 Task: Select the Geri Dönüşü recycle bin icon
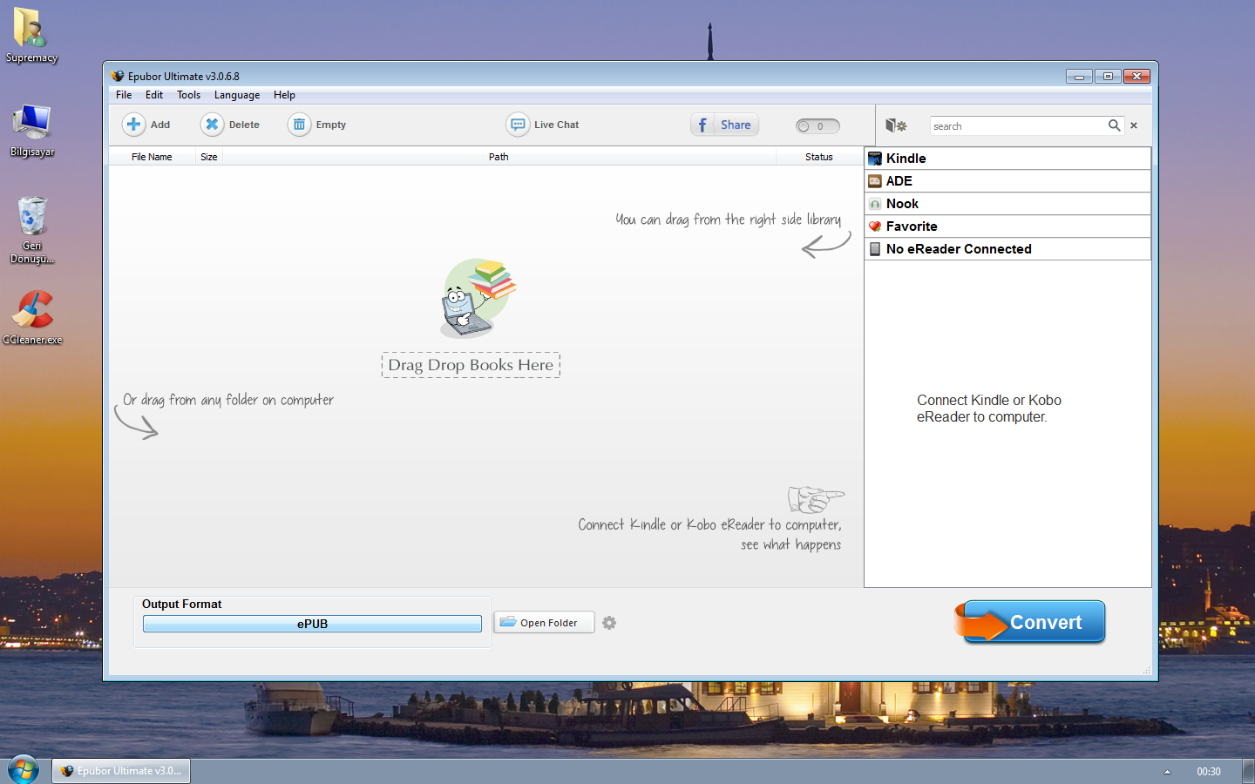coord(32,230)
